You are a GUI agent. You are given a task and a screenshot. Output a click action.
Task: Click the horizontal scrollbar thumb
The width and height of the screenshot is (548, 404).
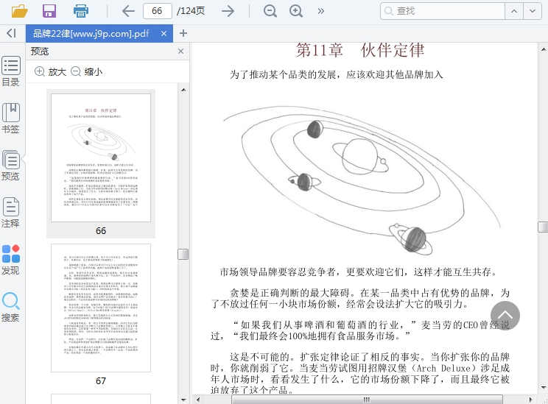(x=367, y=400)
